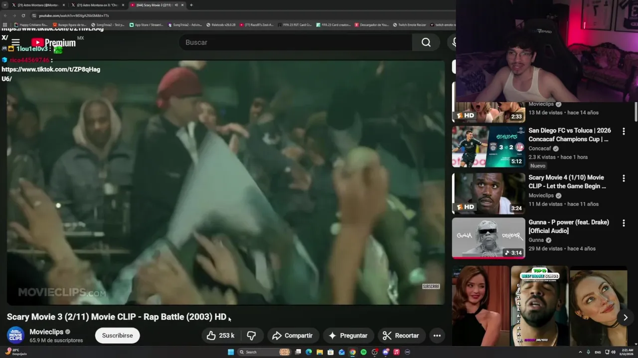
Task: Open the three-dot more actions menu
Action: click(437, 336)
